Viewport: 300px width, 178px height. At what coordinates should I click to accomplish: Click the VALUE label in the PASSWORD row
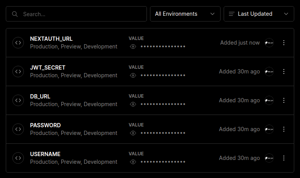click(136, 125)
